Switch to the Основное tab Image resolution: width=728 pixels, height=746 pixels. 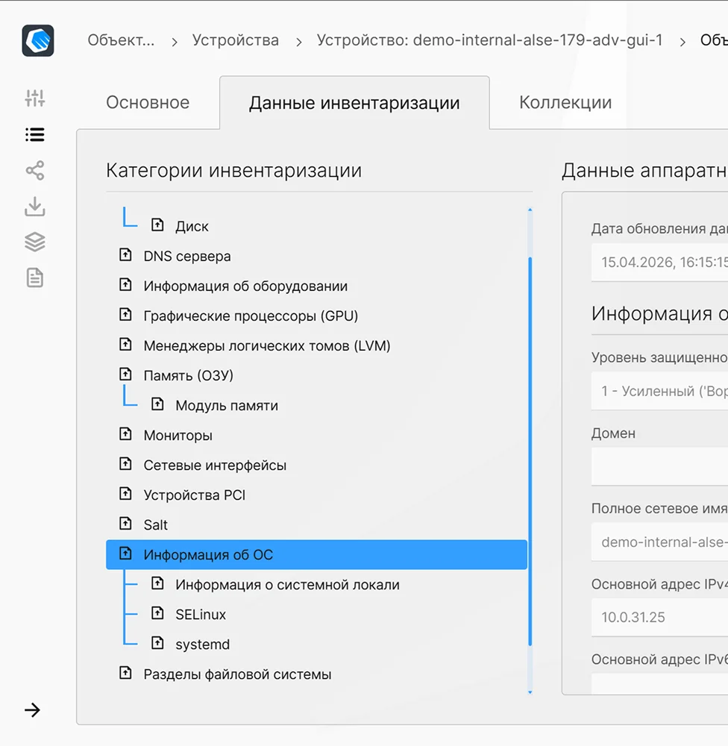pyautogui.click(x=148, y=102)
